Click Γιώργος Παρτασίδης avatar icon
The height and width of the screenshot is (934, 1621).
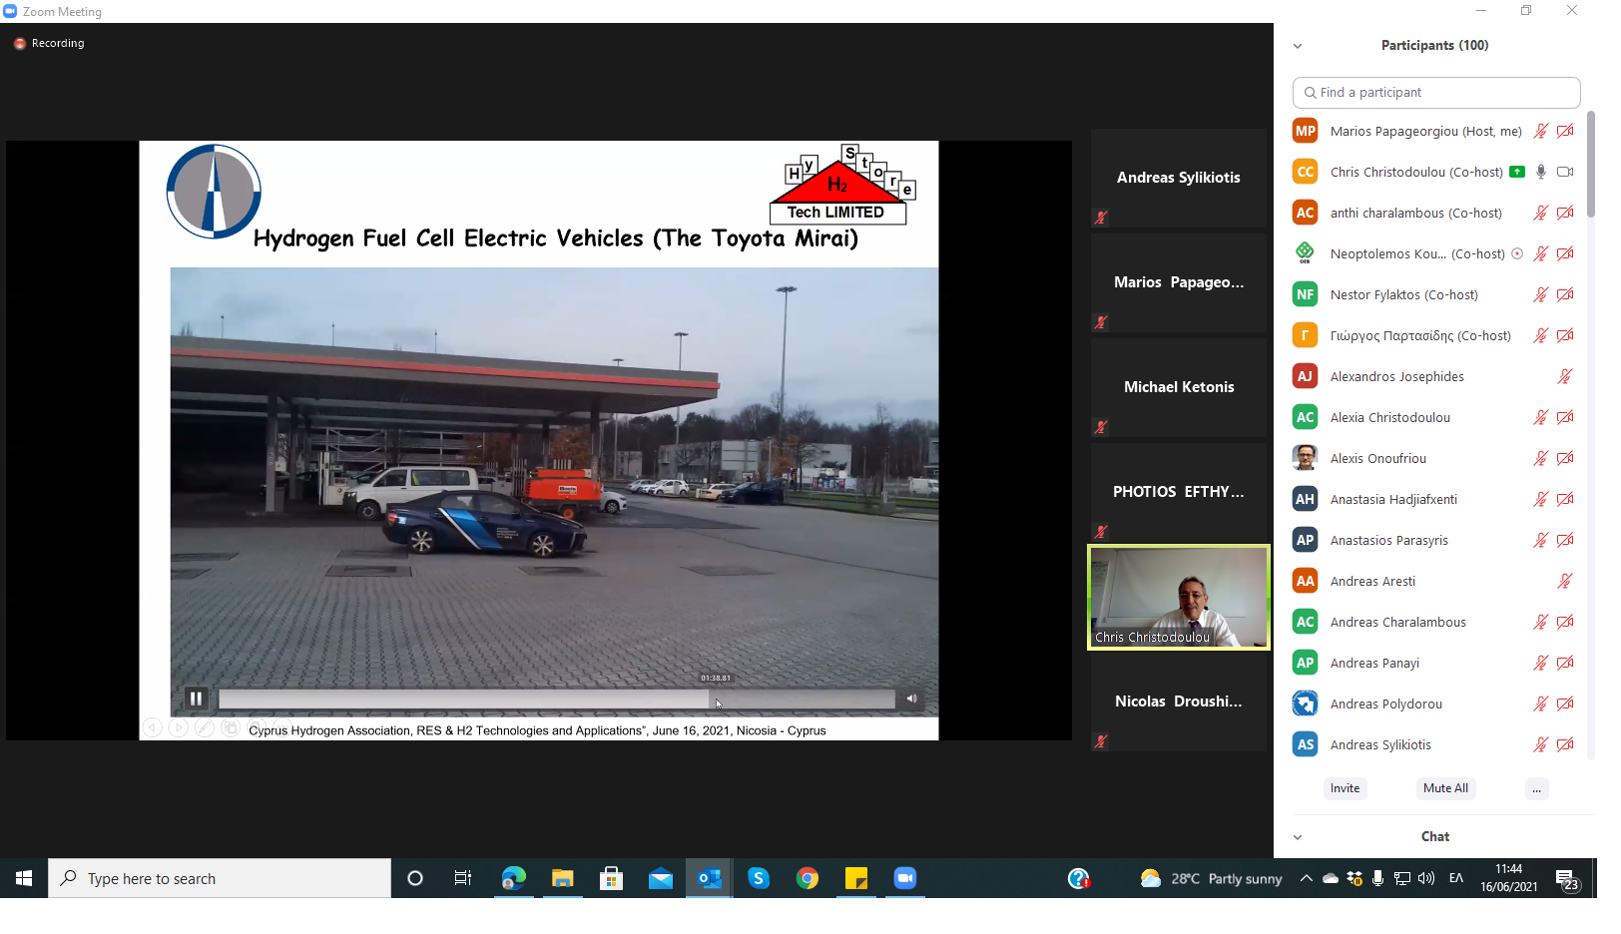(x=1305, y=335)
